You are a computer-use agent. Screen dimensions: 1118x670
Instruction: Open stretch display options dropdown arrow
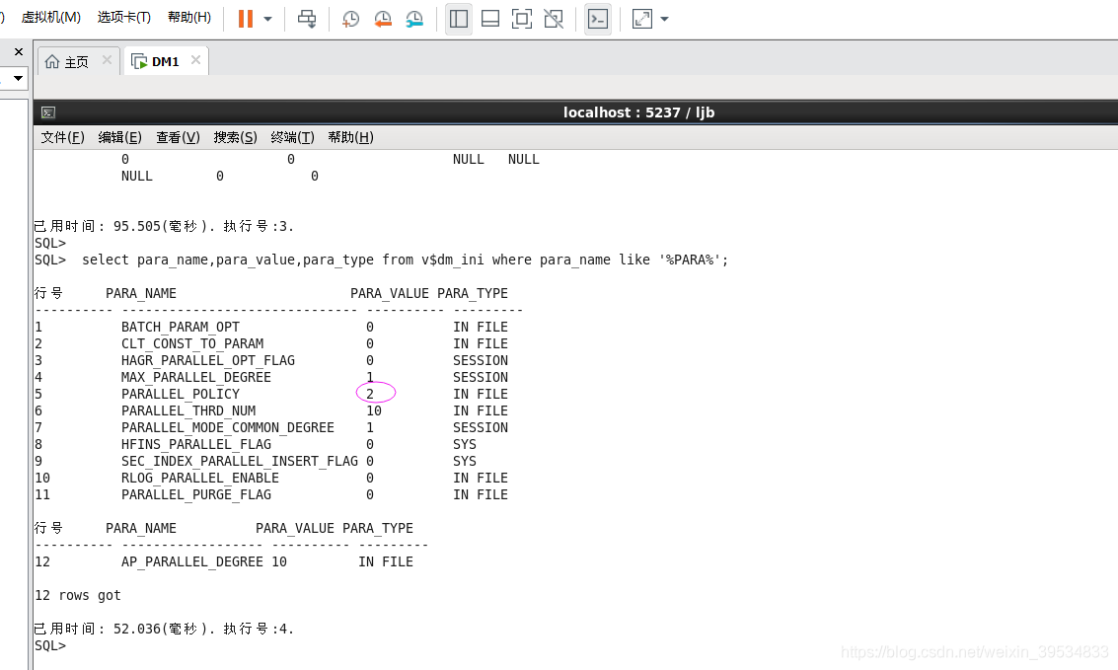click(x=664, y=20)
